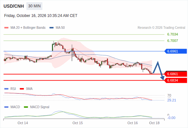Screen dimensions: 188x128
Task: Click the 6.7007 resistance level label
Action: click(172, 41)
